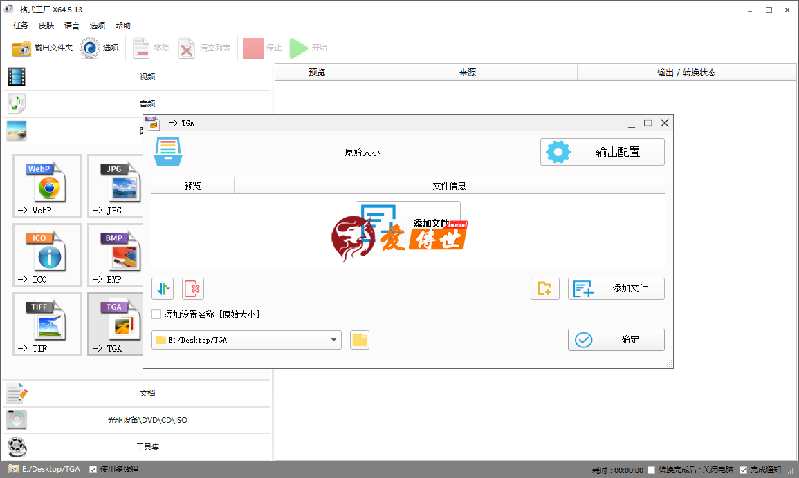
Task: Select the ICO converter icon
Action: click(46, 256)
